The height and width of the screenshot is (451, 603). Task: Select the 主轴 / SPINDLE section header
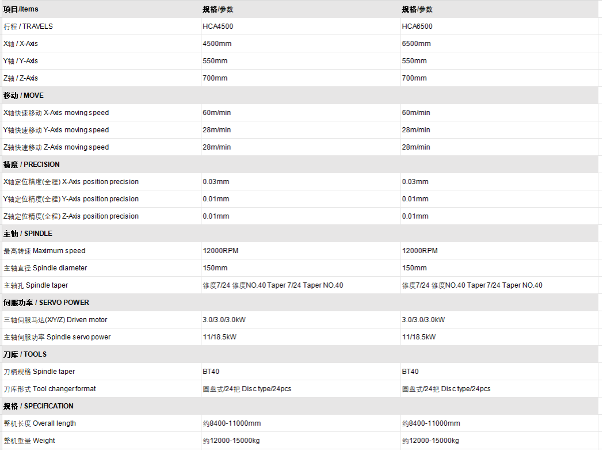pyautogui.click(x=28, y=234)
